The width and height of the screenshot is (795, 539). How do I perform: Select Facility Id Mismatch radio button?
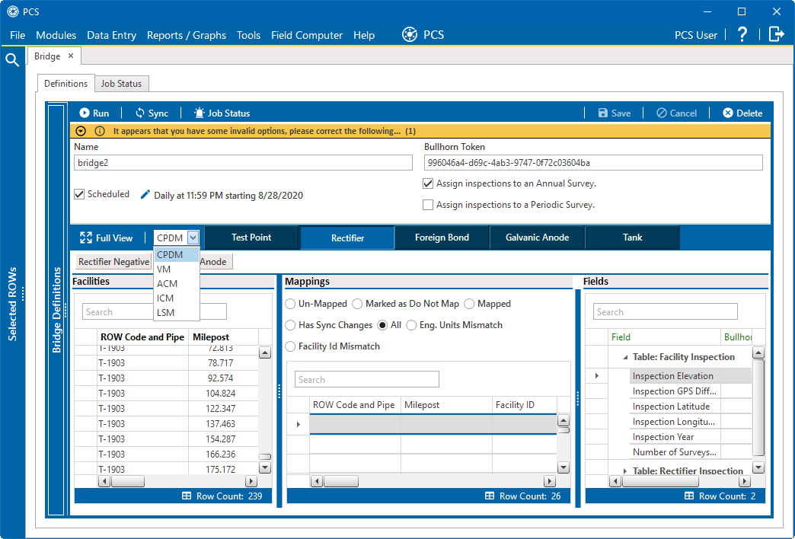coord(291,346)
